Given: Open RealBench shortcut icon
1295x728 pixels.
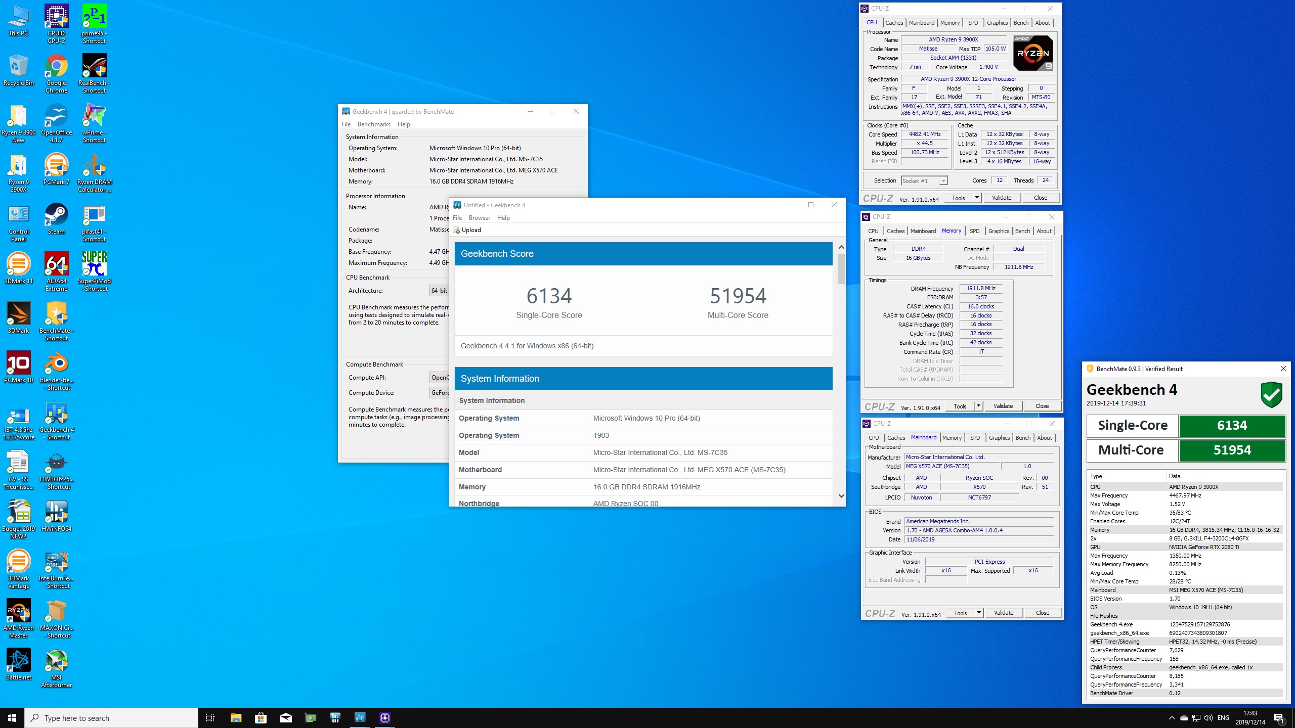Looking at the screenshot, I should click(x=94, y=73).
